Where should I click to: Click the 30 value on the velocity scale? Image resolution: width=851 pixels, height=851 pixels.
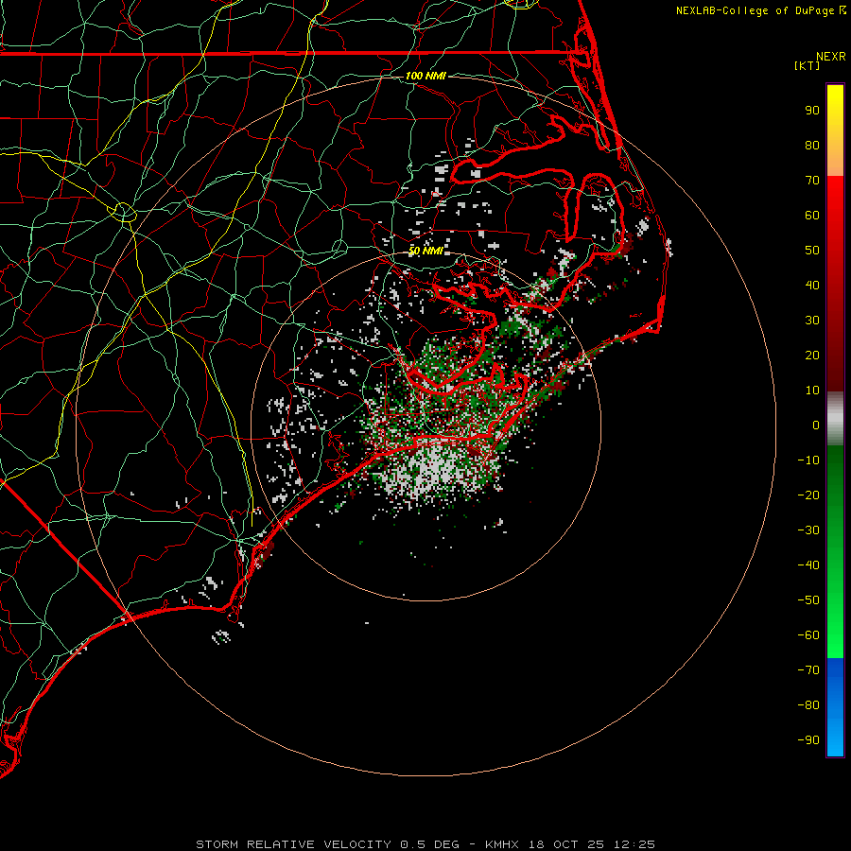pyautogui.click(x=812, y=321)
